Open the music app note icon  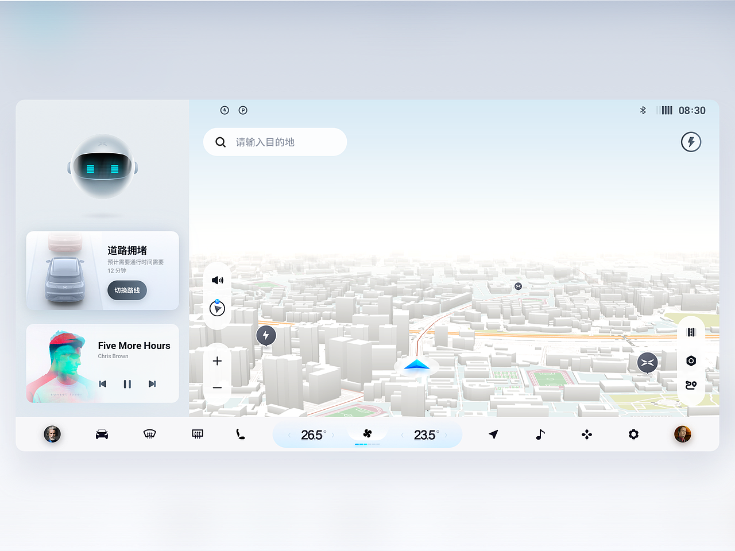540,434
